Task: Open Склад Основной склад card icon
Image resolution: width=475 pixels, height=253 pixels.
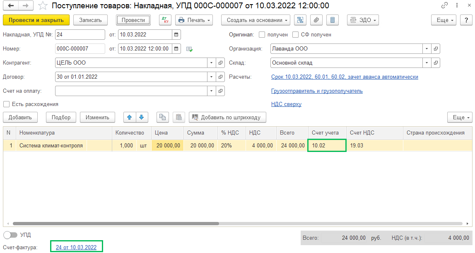Action: pyautogui.click(x=436, y=63)
